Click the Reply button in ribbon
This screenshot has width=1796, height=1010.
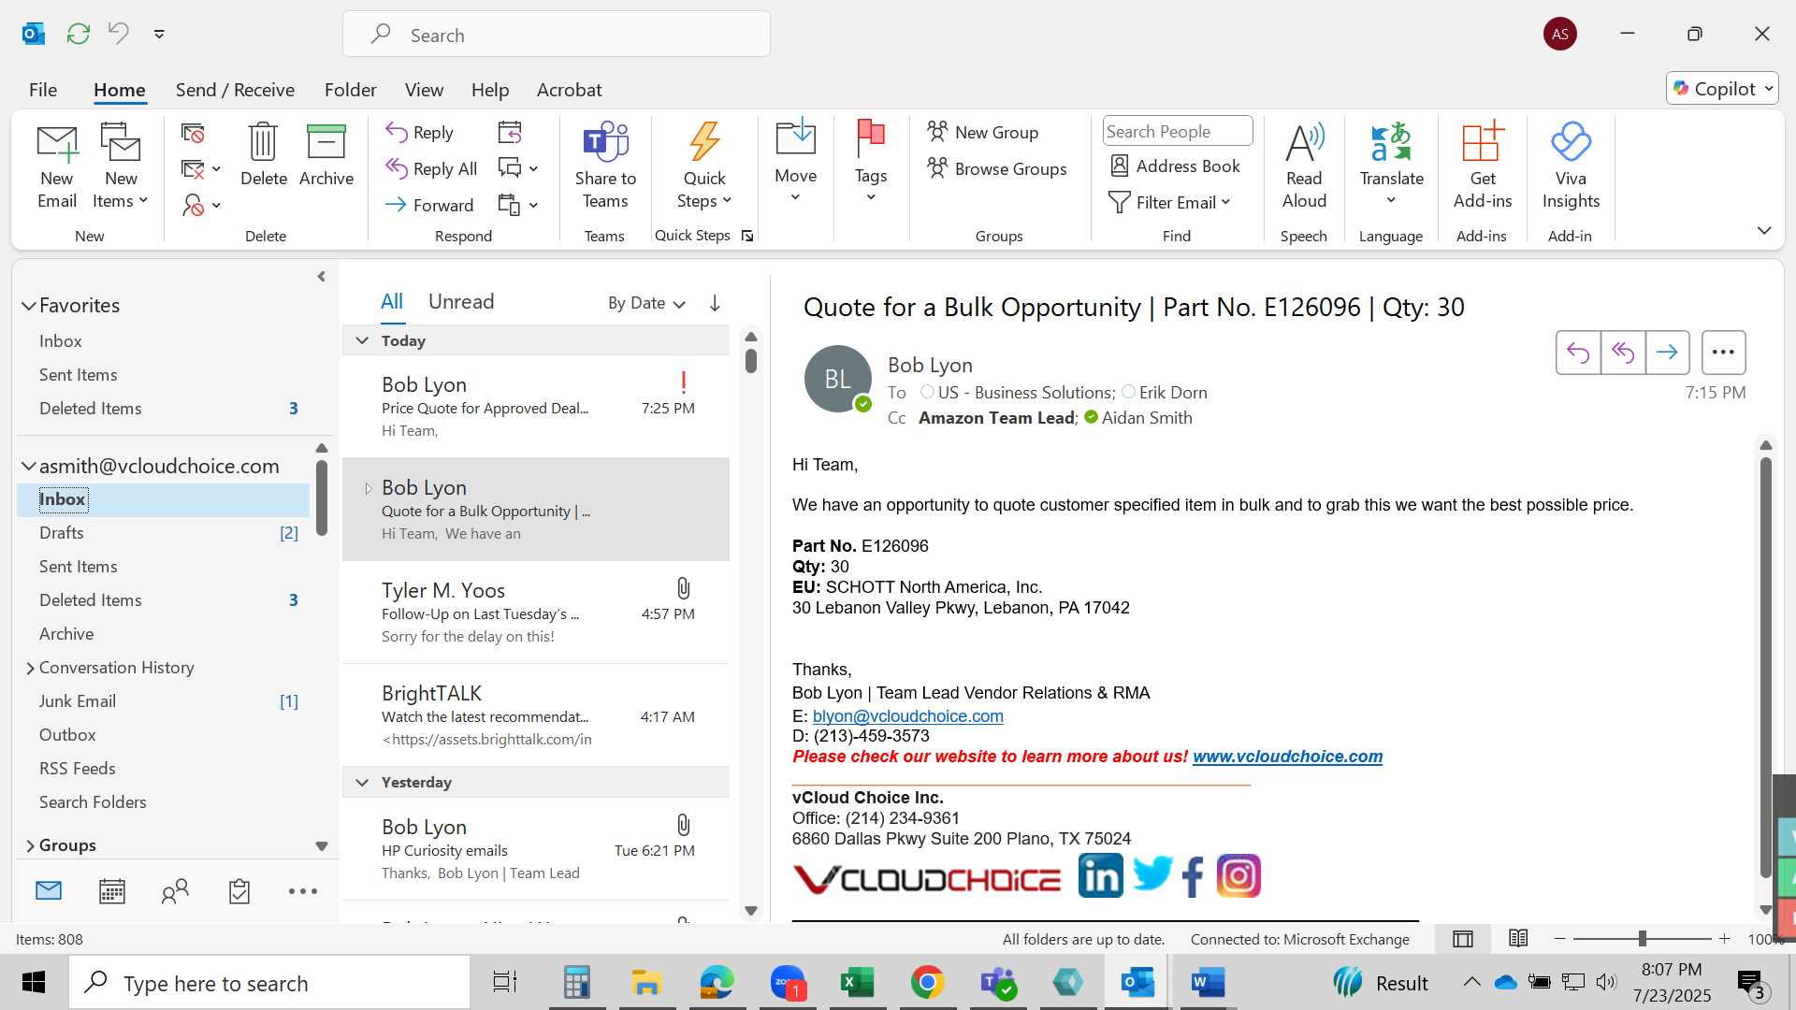click(x=420, y=133)
